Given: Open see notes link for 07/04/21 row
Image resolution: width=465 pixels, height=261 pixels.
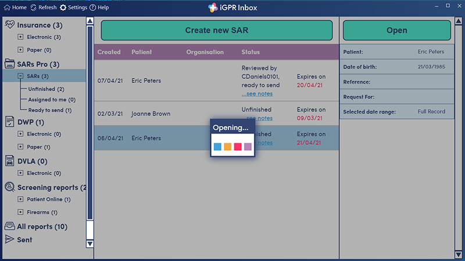Looking at the screenshot, I should [x=257, y=94].
